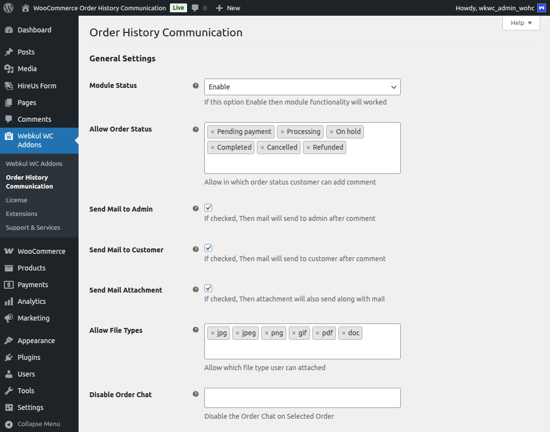The image size is (550, 432).
Task: Disable the Send Mail Attachment checkbox
Action: point(208,288)
